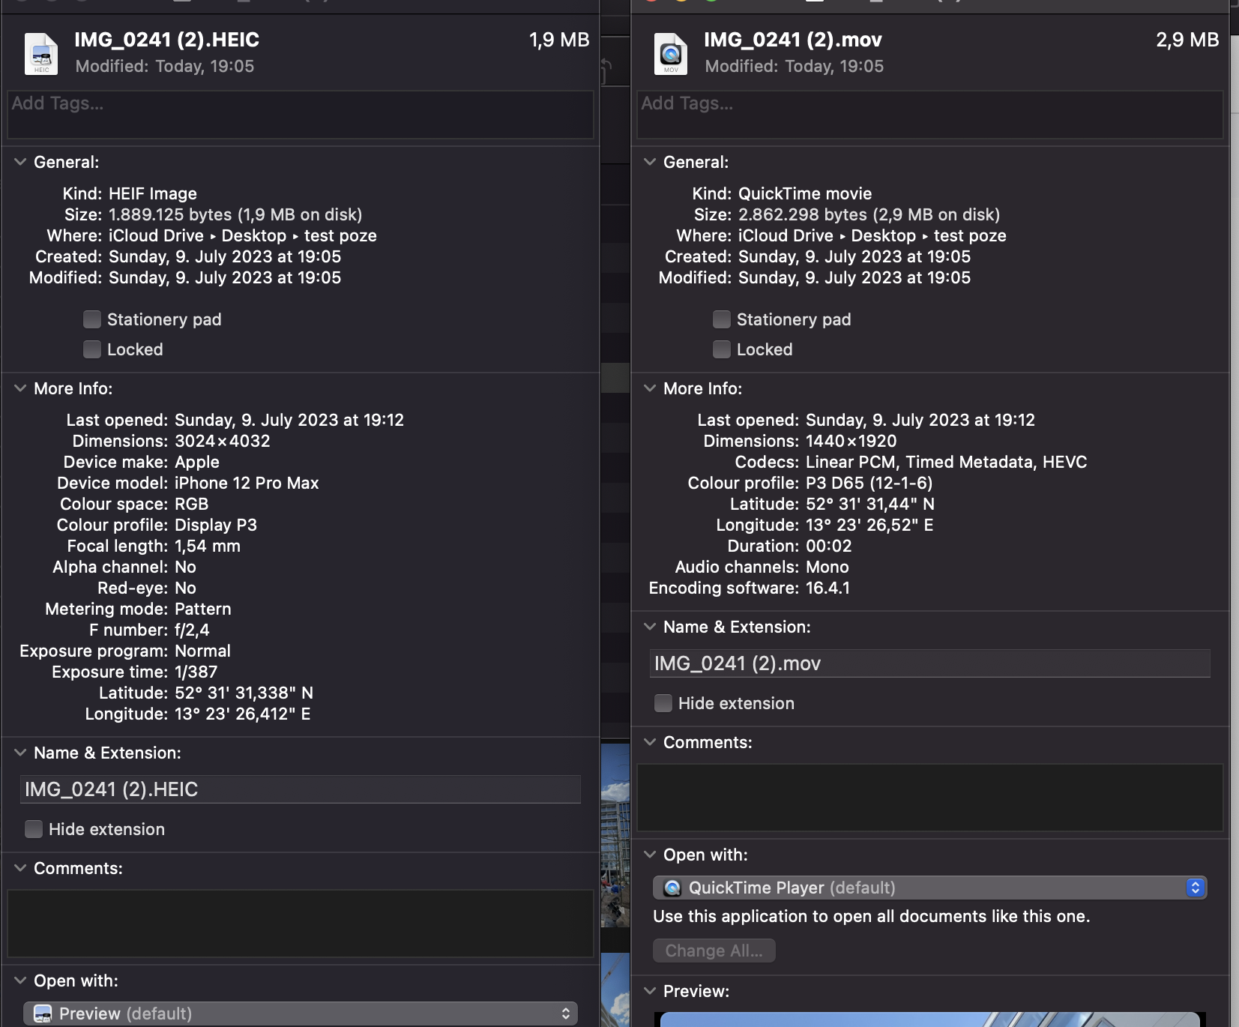Image resolution: width=1239 pixels, height=1027 pixels.
Task: Click the 1,9 MB size in the HEIC header
Action: pyautogui.click(x=559, y=40)
